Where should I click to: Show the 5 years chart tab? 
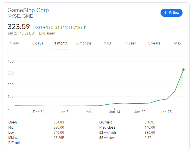click(x=154, y=43)
